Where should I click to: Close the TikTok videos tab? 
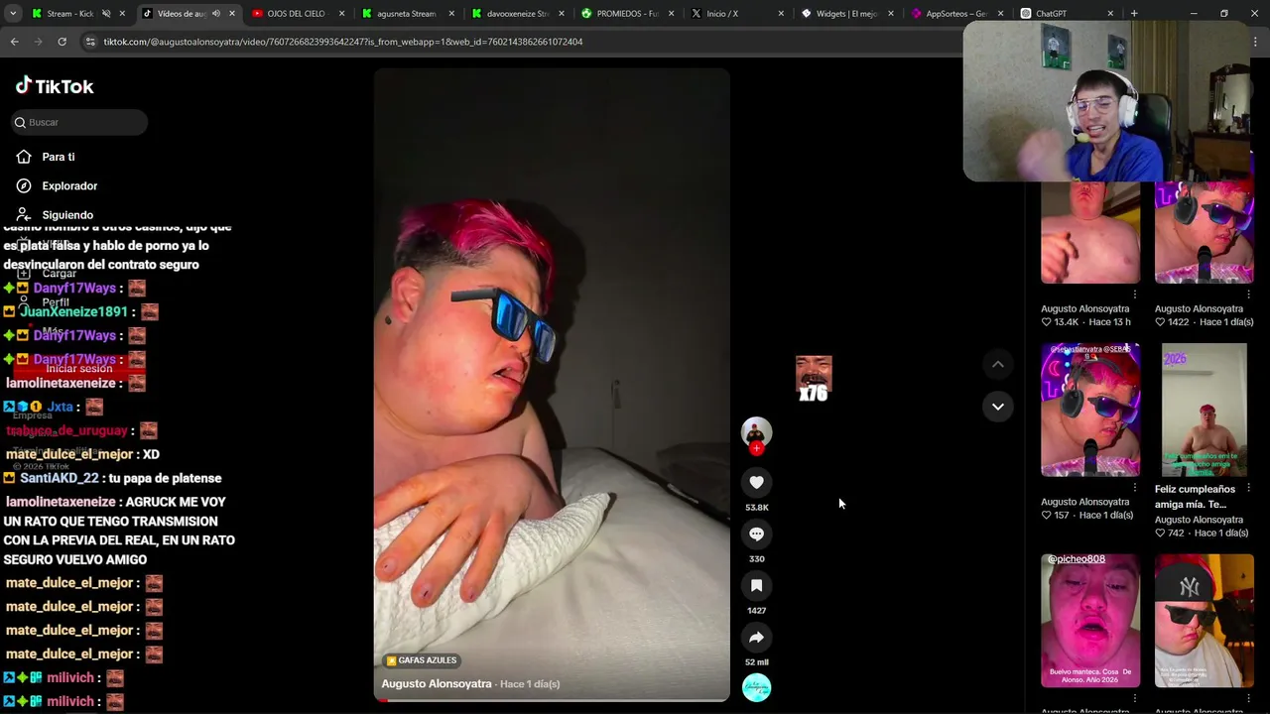tap(232, 14)
